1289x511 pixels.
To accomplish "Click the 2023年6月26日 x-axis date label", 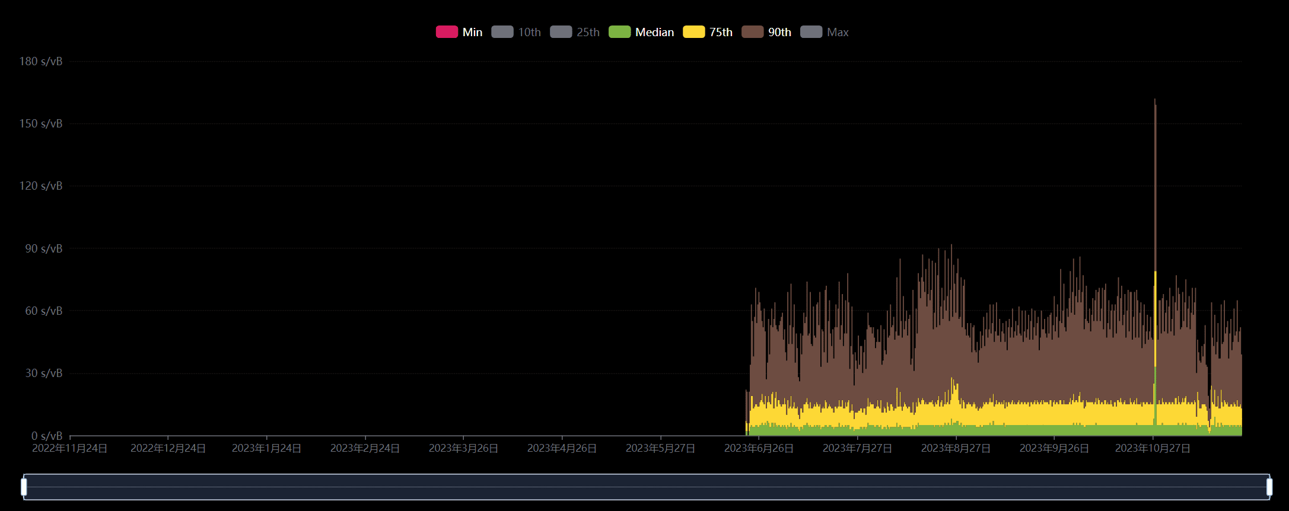I will tap(759, 449).
